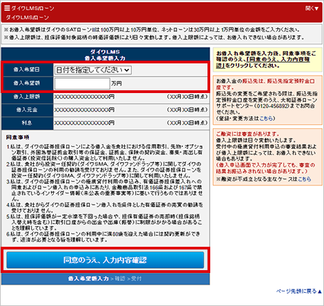This screenshot has height=306, width=324.
Task: Click the hamburger menu icon beside ダイワLMS/ローン
Action: [7, 8]
